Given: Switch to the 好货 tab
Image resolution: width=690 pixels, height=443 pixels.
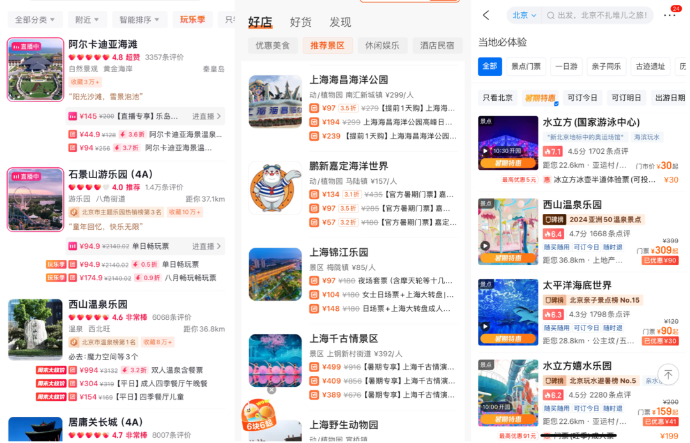Looking at the screenshot, I should pyautogui.click(x=300, y=22).
